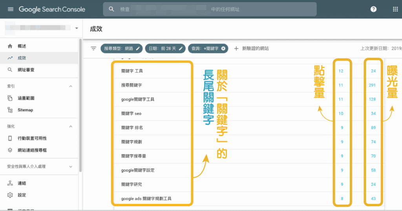Image resolution: width=402 pixels, height=211 pixels.
Task: Click the settings gear icon
Action: (10, 195)
